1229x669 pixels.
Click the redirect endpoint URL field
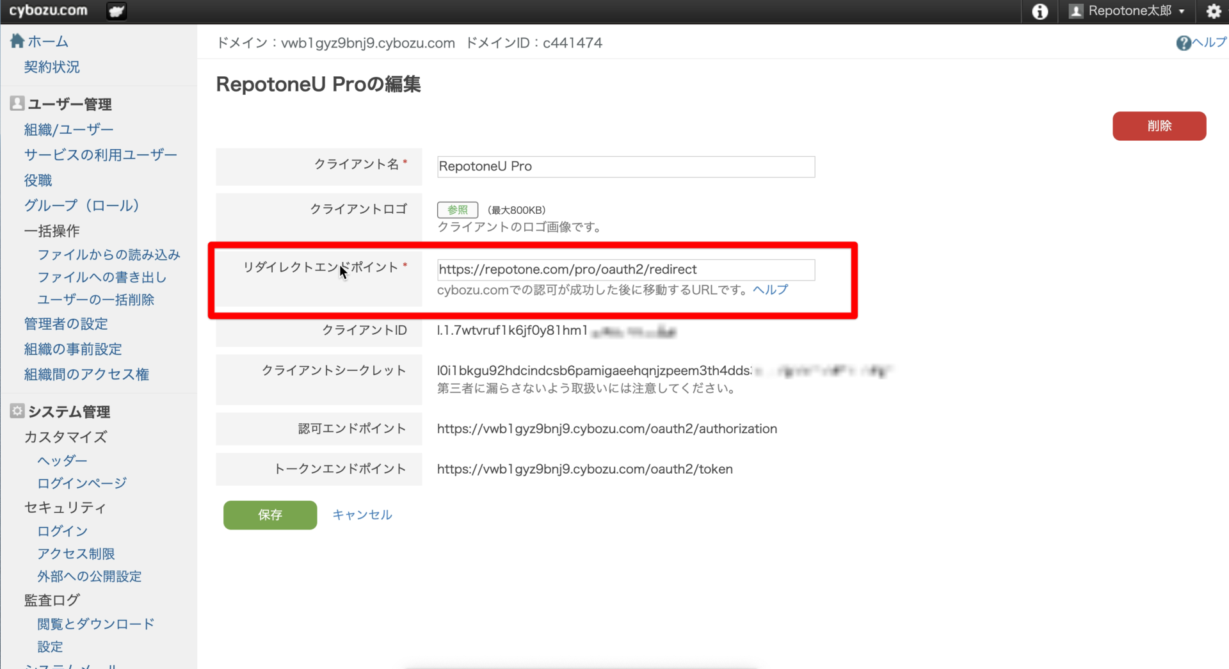(x=626, y=270)
